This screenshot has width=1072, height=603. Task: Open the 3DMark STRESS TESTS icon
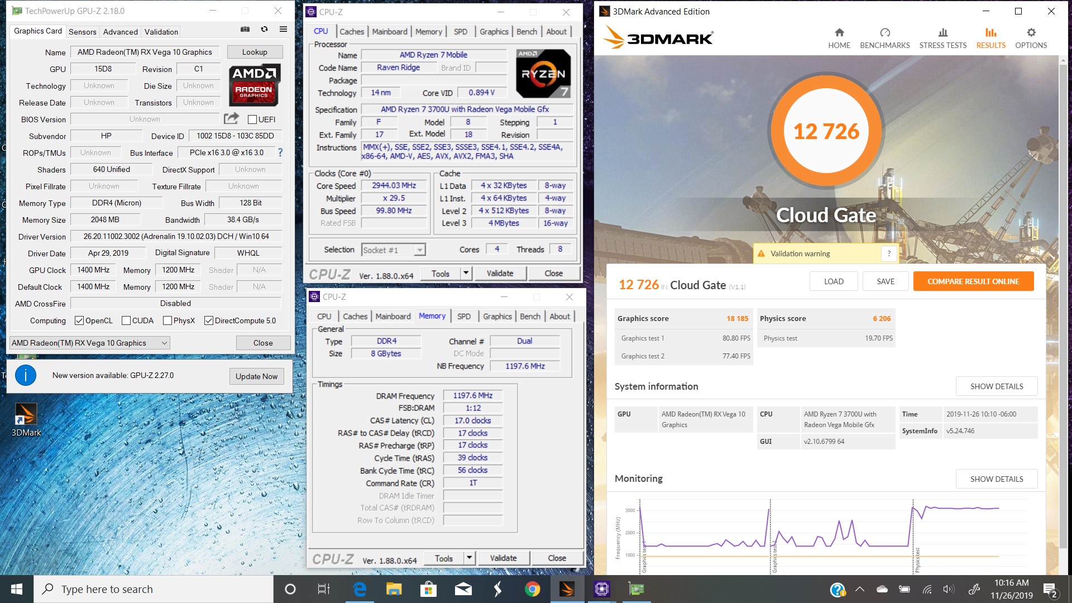943,33
